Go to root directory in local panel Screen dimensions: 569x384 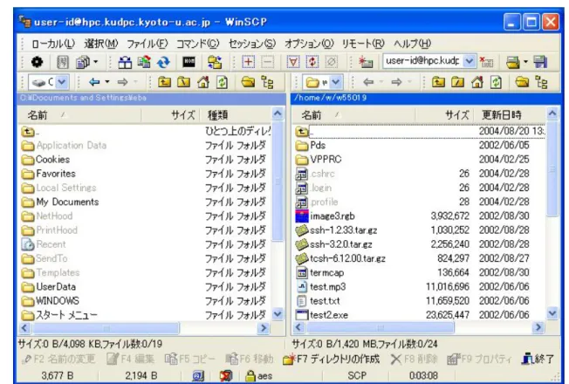pos(183,82)
